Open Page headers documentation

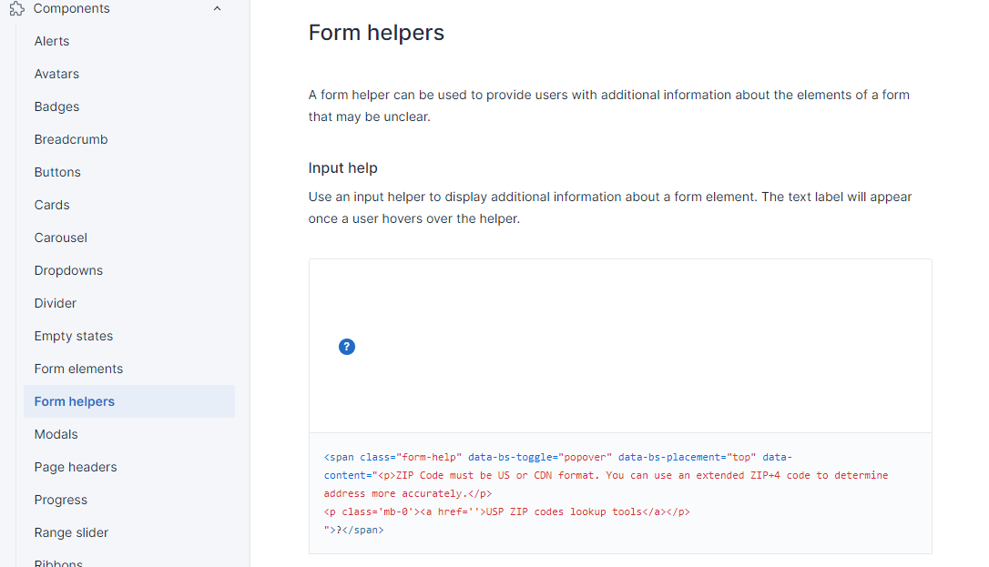coord(75,467)
